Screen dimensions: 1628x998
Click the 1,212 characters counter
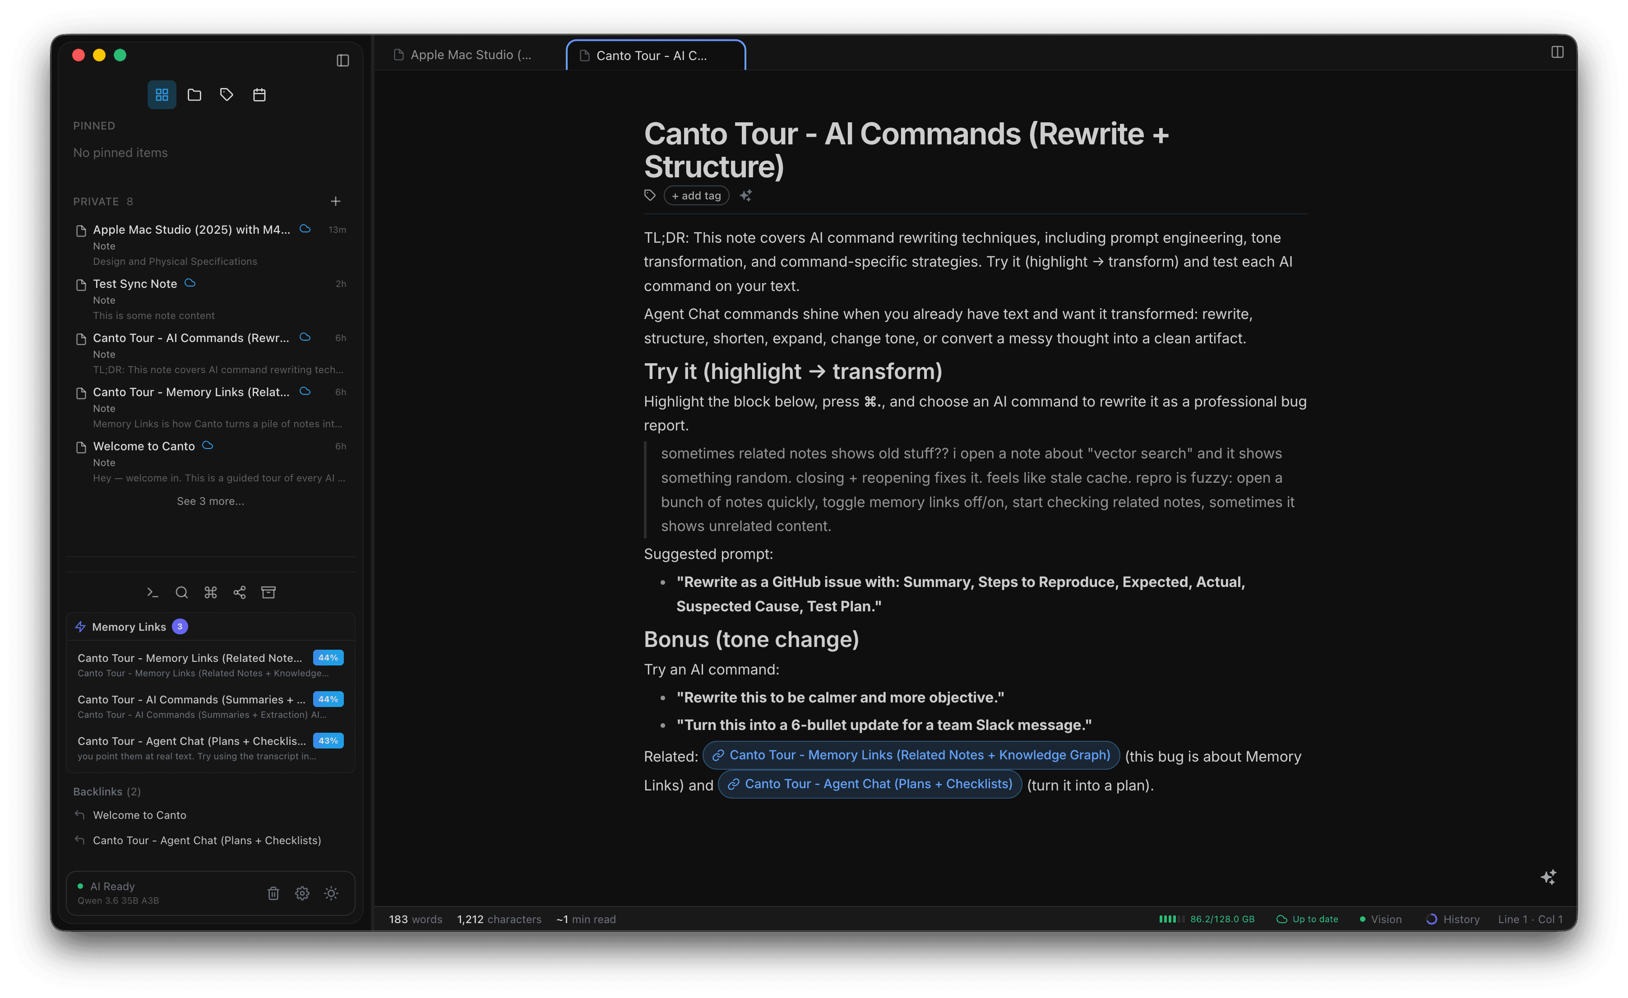tap(499, 919)
